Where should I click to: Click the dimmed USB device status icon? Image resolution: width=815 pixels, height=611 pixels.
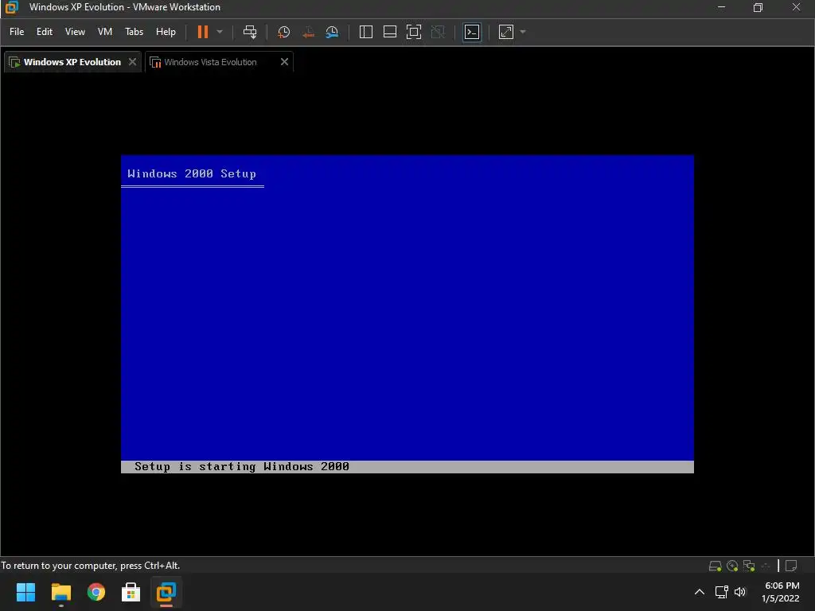tap(766, 566)
